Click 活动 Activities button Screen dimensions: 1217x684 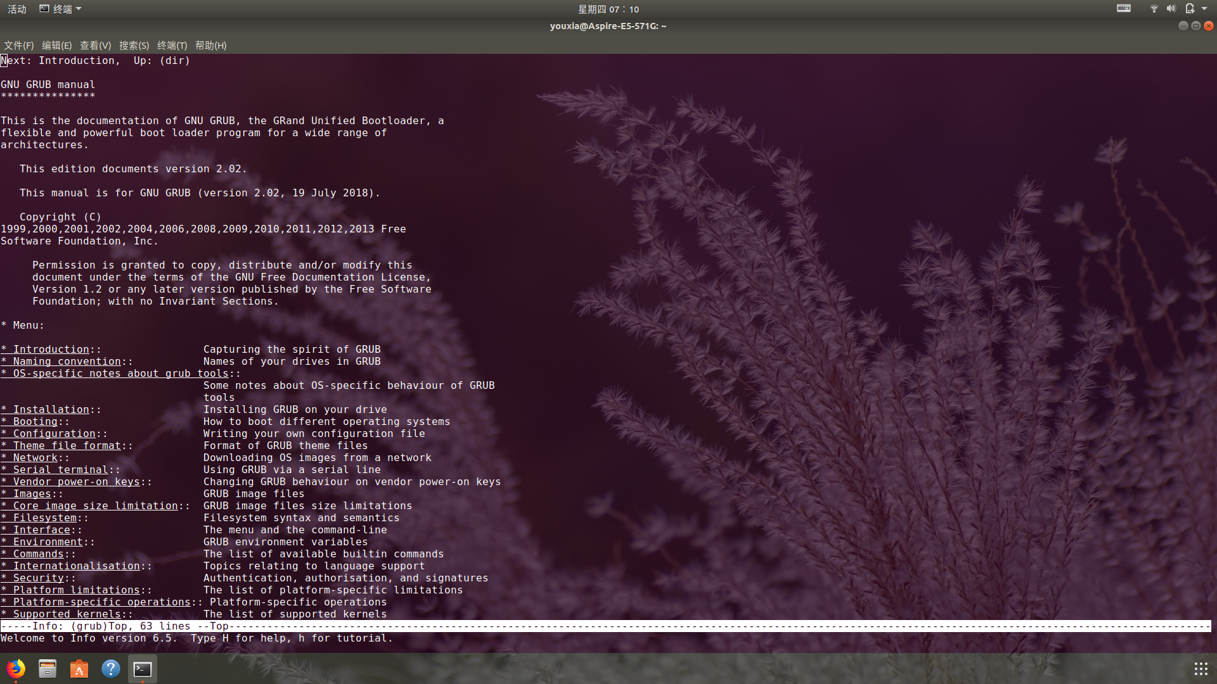(17, 9)
